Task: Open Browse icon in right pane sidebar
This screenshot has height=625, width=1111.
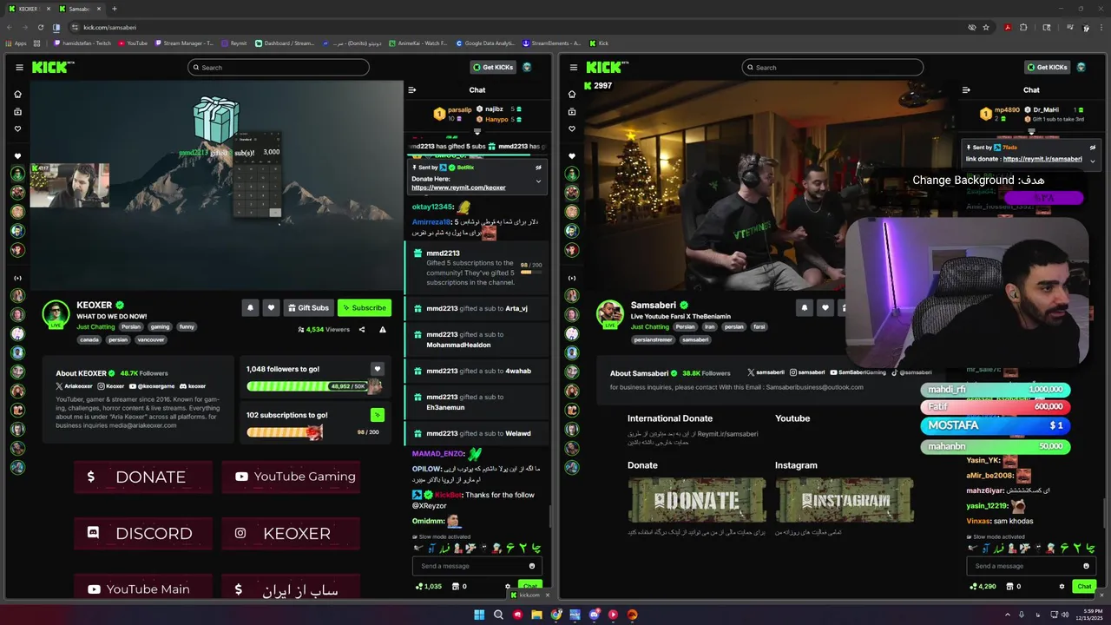Action: 571,111
